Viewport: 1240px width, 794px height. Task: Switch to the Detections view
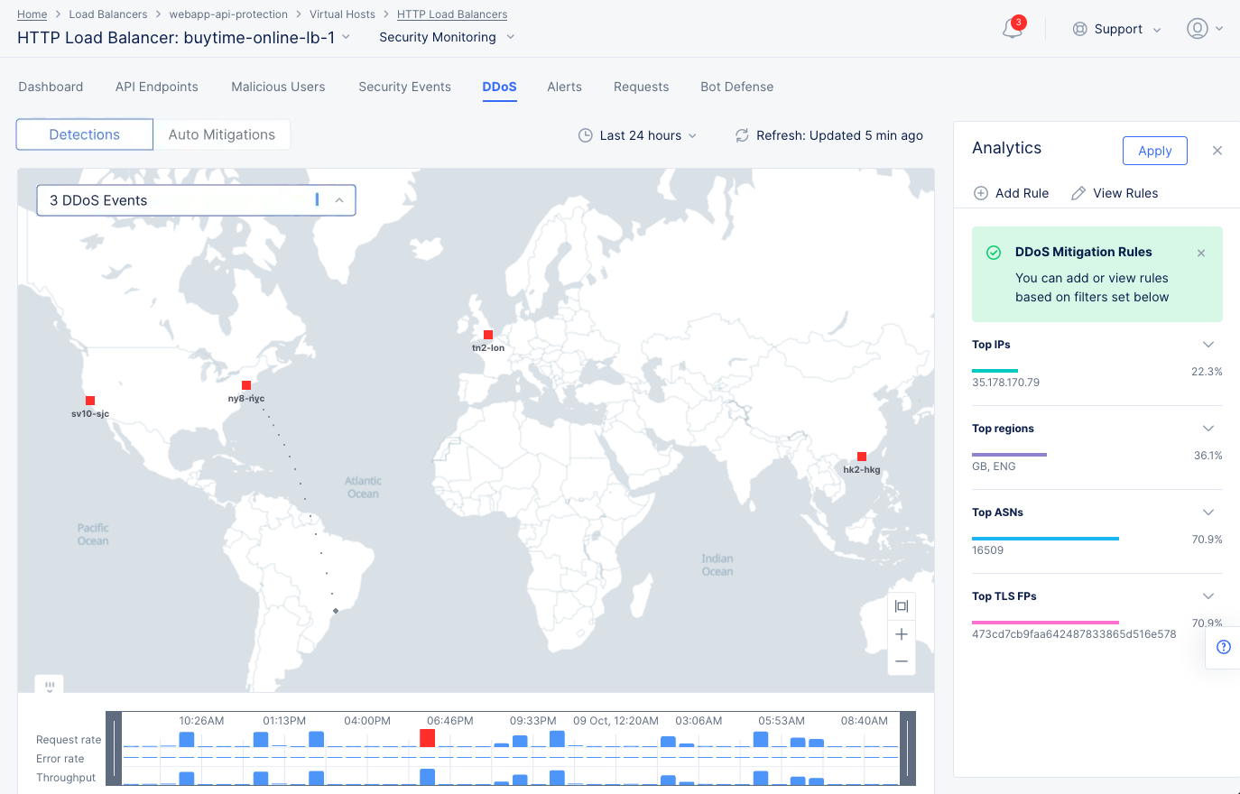coord(84,134)
